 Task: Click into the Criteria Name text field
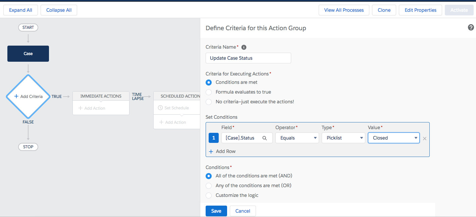pos(248,58)
